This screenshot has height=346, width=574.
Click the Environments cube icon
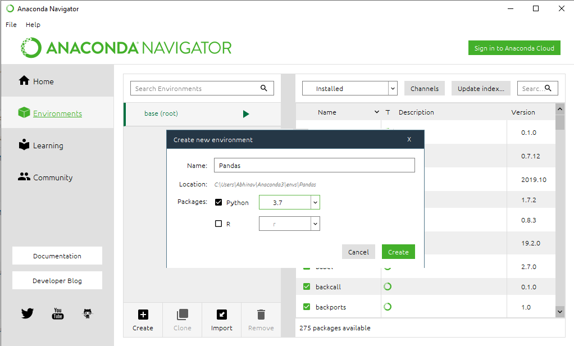[24, 112]
